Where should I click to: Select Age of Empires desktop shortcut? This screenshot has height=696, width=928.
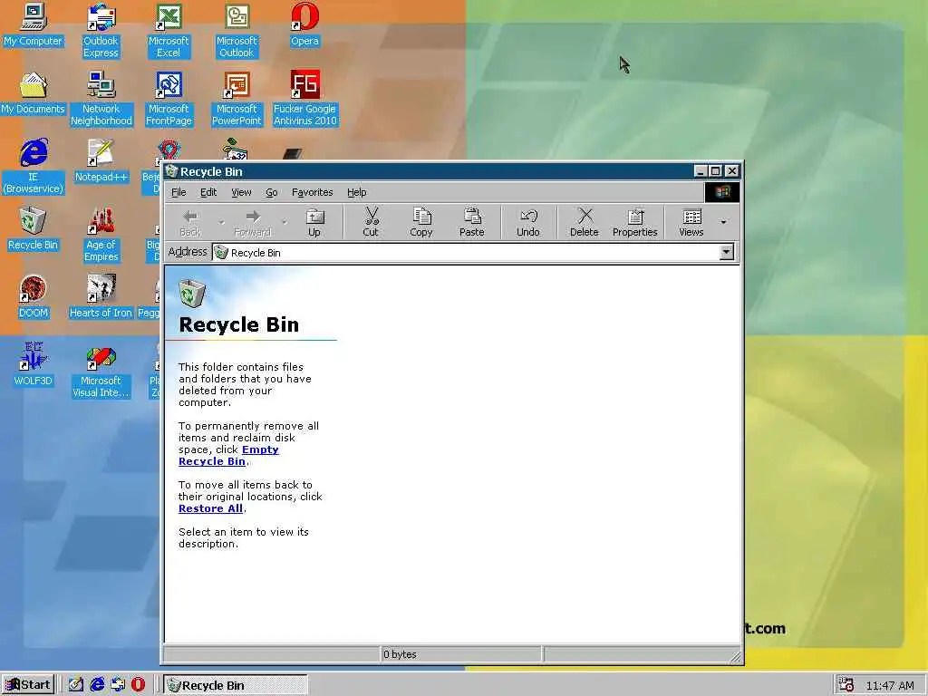[x=101, y=235]
